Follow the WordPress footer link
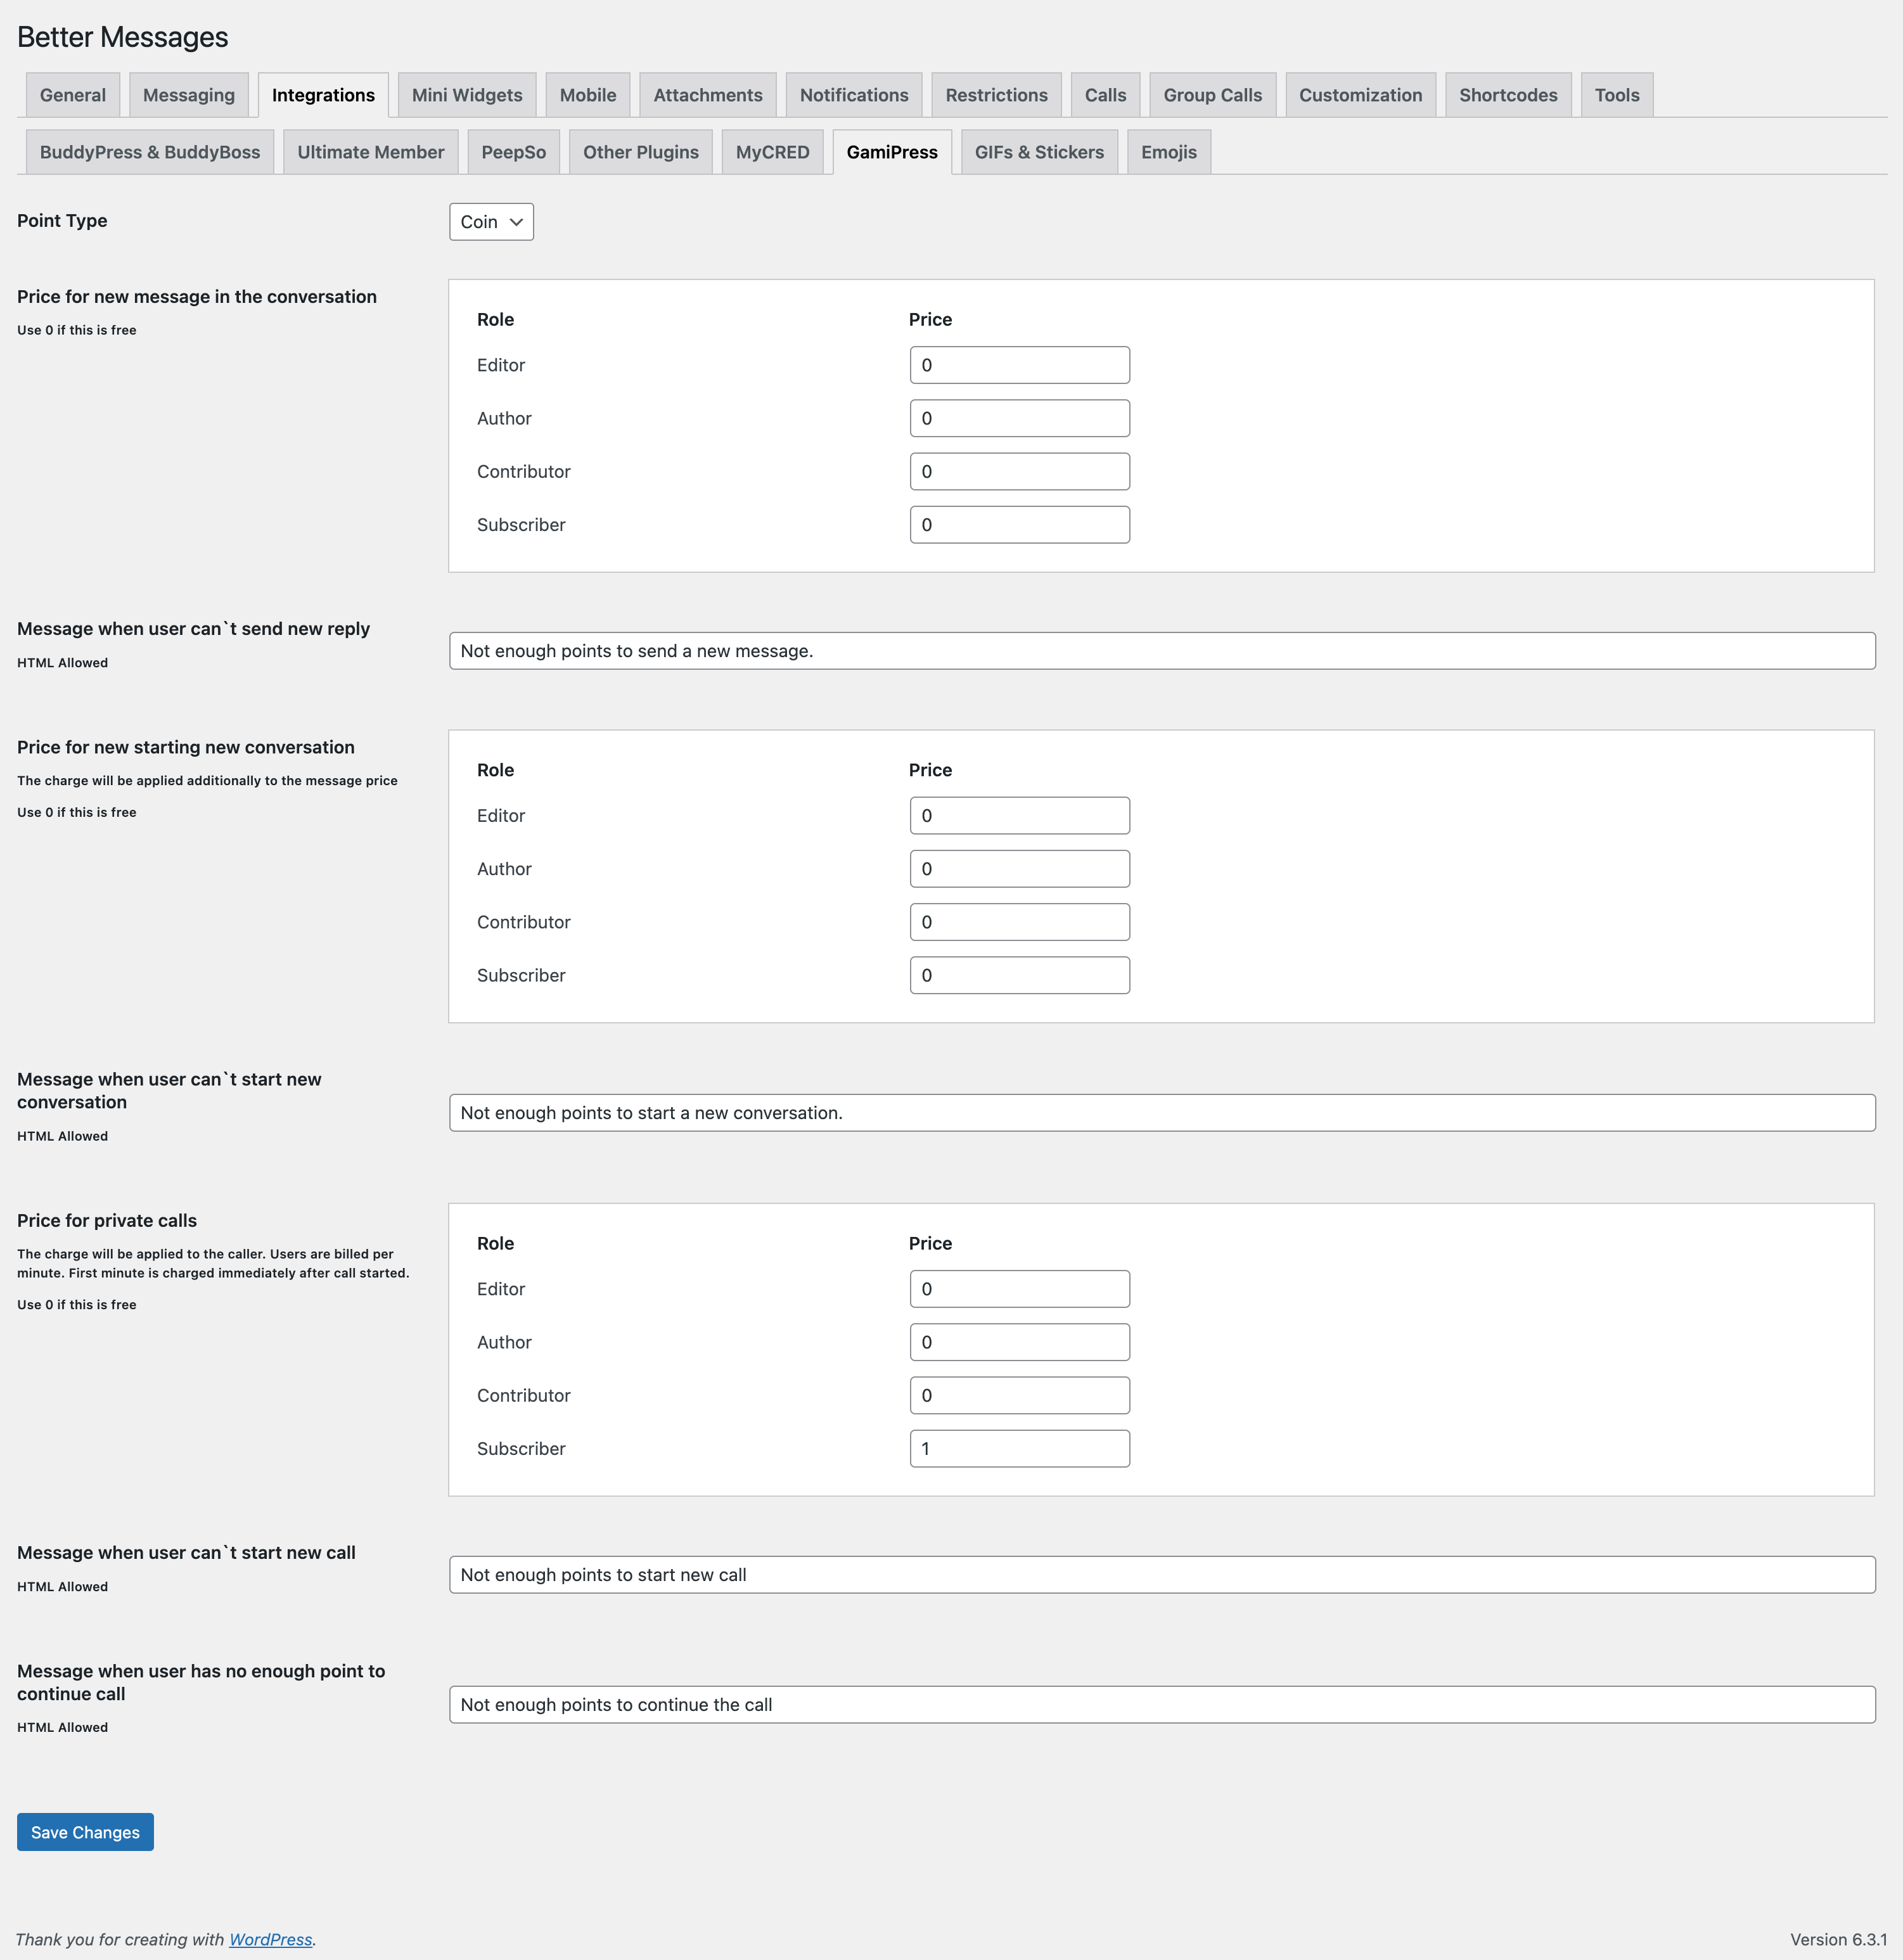The height and width of the screenshot is (1960, 1903). (x=271, y=1939)
